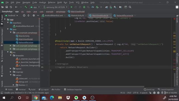Click Sync Project with Gradle Files icon
The width and height of the screenshot is (179, 101).
click(107, 7)
